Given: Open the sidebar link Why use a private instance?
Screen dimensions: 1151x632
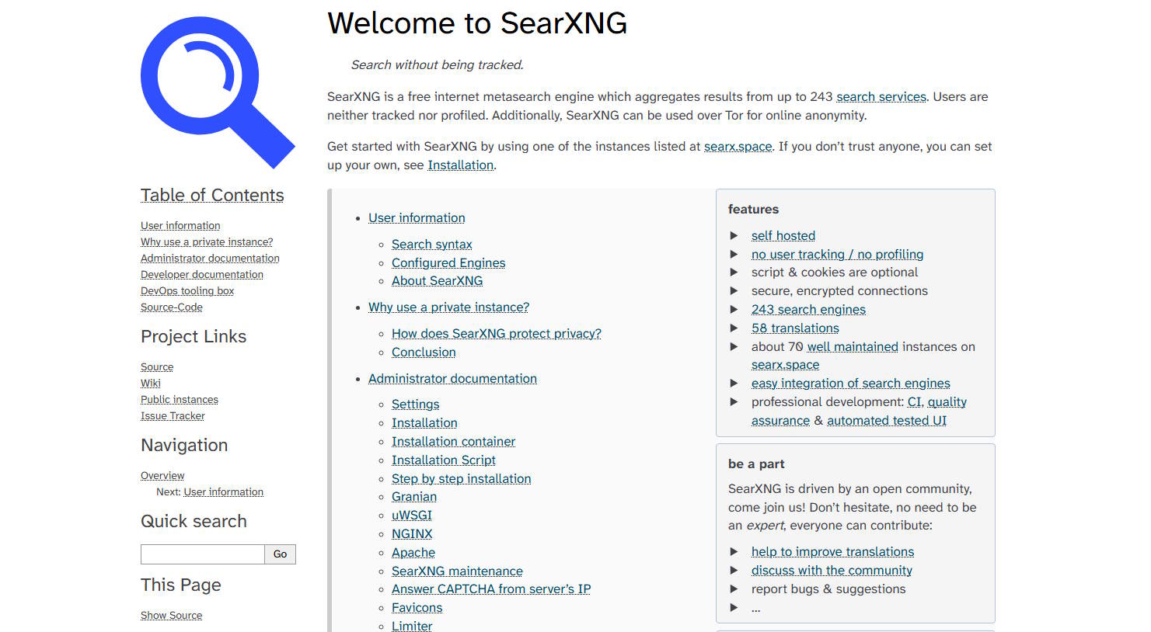Looking at the screenshot, I should coord(207,242).
